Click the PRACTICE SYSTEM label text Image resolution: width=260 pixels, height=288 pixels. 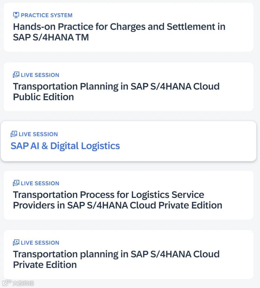pos(47,15)
